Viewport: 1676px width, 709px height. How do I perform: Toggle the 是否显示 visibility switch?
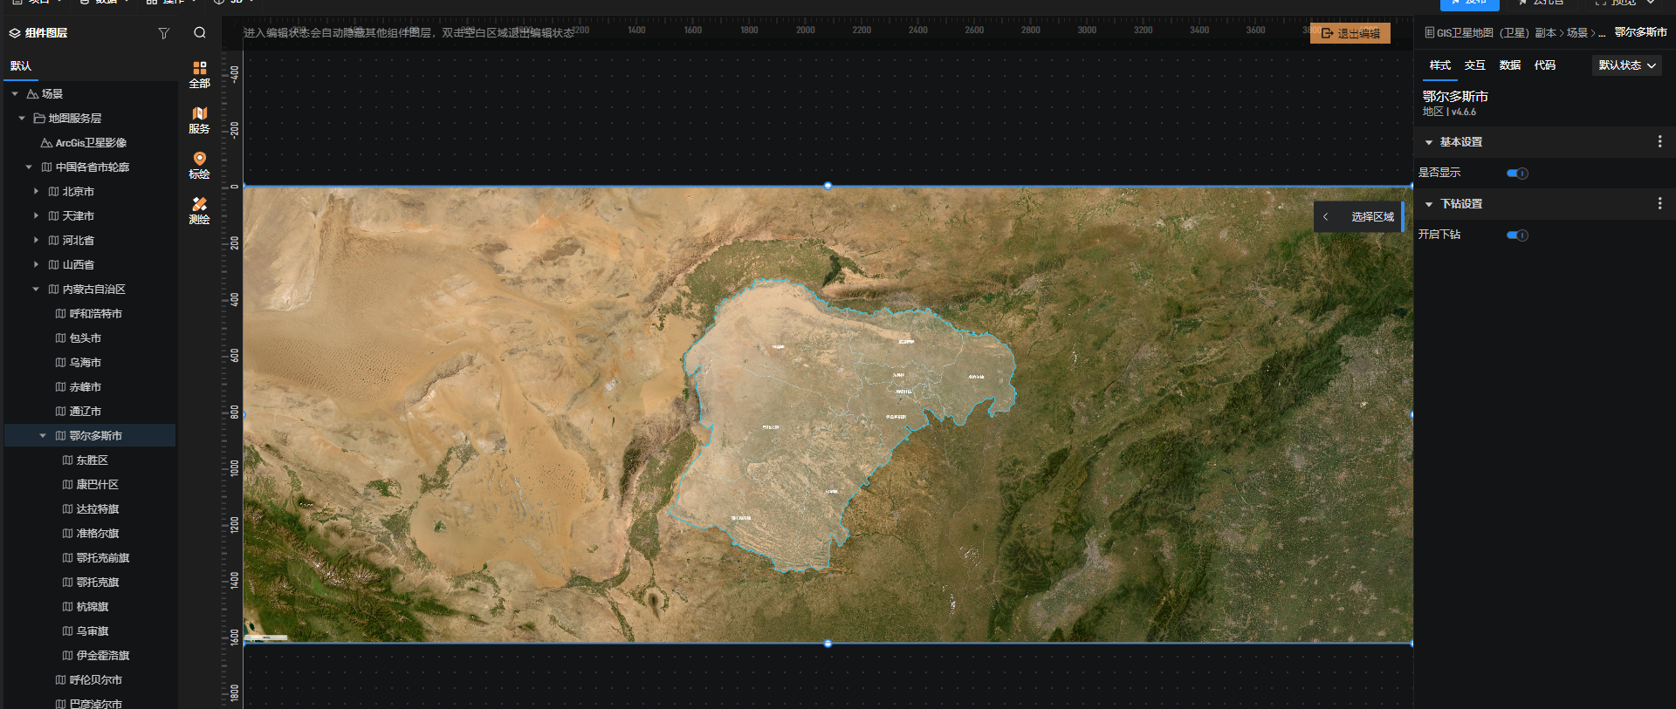click(1517, 174)
